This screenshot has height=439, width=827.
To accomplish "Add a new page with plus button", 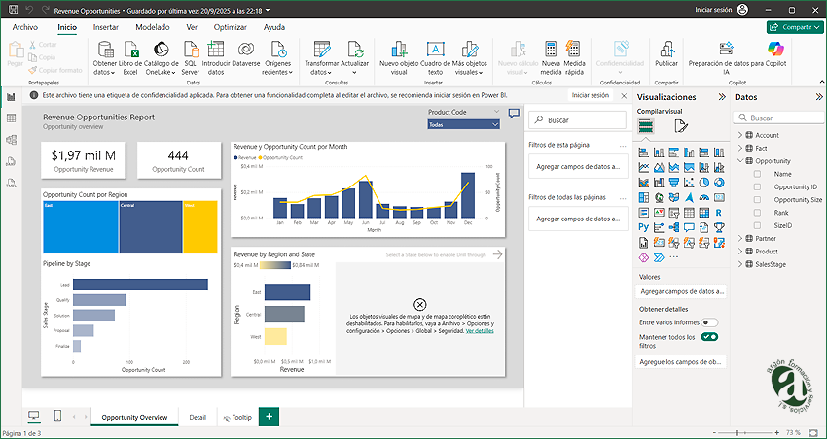I will (x=269, y=417).
